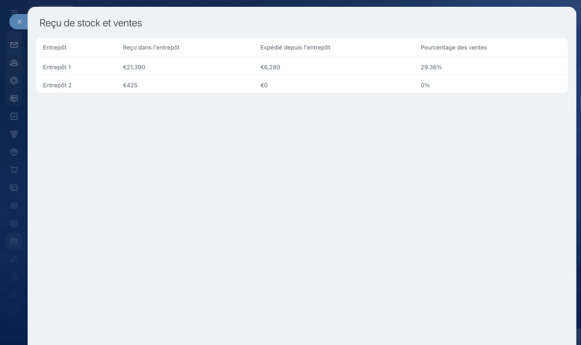Click the robot icon in sidebar
Viewport: 581px width, 345px height.
pyautogui.click(x=14, y=205)
